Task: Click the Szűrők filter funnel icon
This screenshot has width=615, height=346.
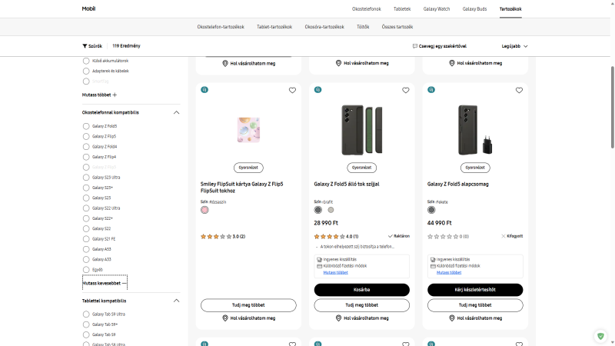Action: (85, 46)
